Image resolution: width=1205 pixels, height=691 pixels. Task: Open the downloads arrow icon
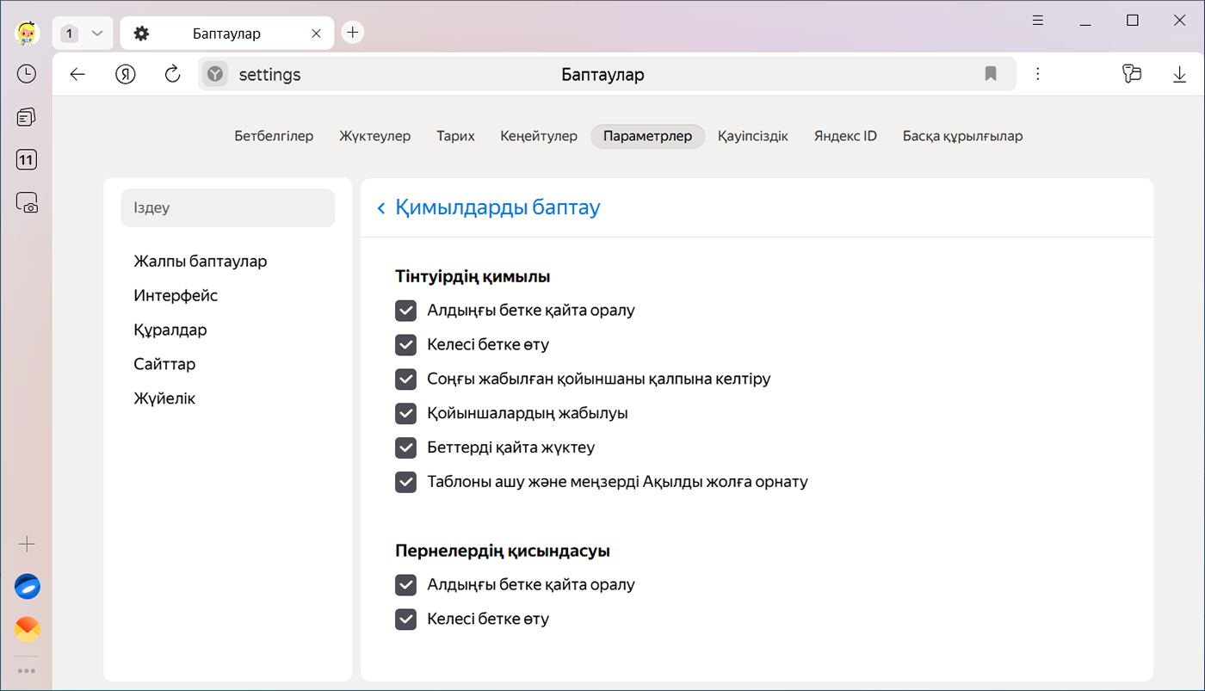(1179, 75)
